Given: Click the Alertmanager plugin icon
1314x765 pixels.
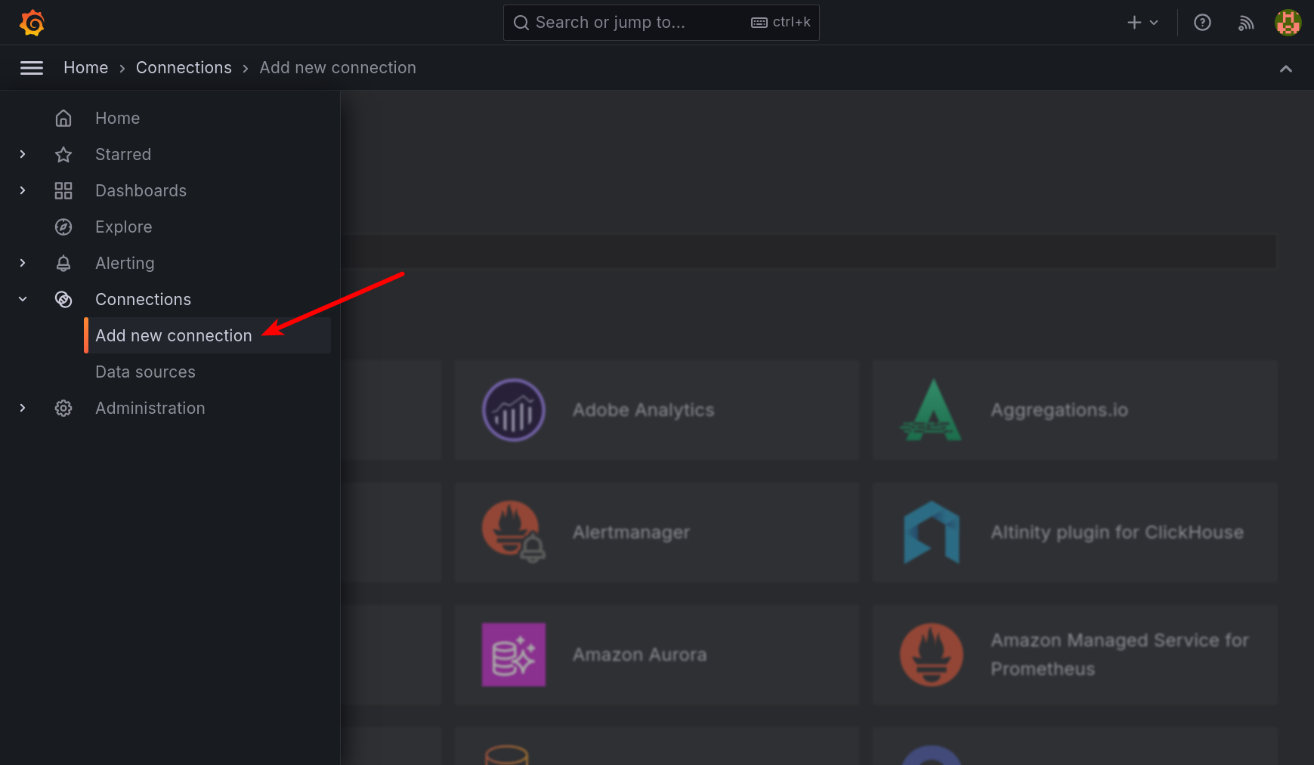Looking at the screenshot, I should [514, 532].
